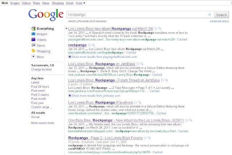Filter results by Past week
The width and height of the screenshot is (232, 155).
point(38,91)
